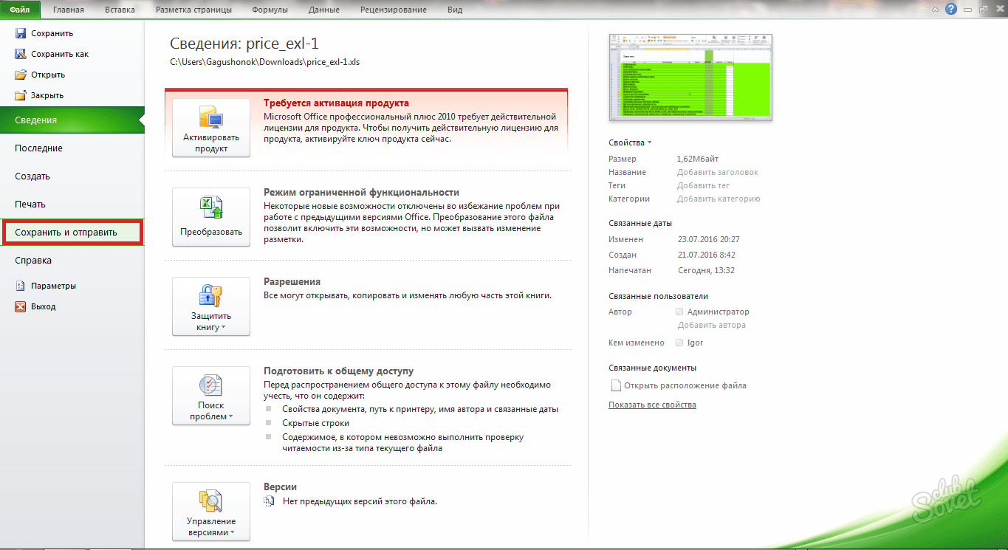Click the Показать все свойства link
The height and width of the screenshot is (550, 1008).
[652, 405]
